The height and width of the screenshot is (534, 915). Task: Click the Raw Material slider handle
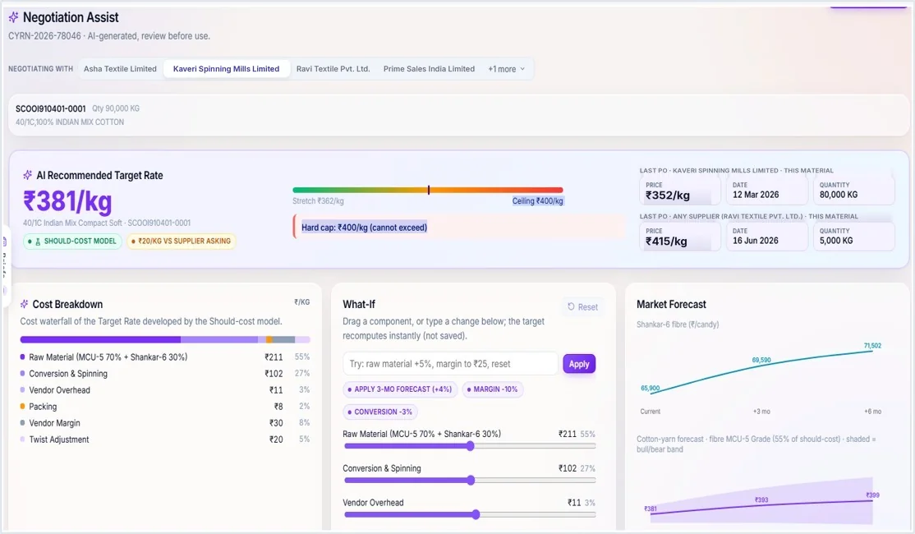[x=471, y=446]
